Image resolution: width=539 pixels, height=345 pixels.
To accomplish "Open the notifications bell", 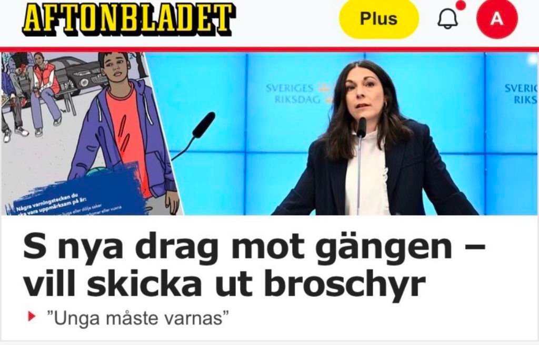I will pos(447,18).
